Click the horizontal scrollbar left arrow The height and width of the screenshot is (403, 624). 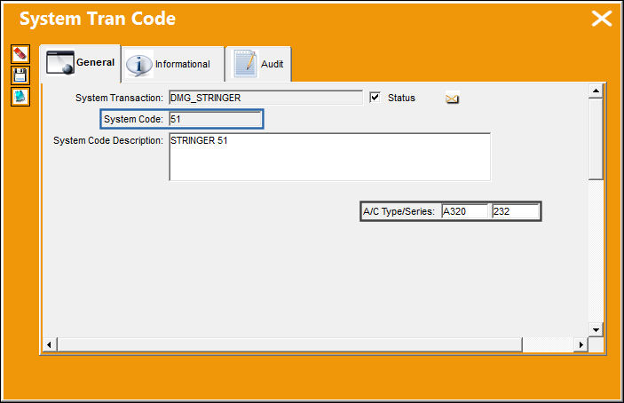click(x=50, y=344)
